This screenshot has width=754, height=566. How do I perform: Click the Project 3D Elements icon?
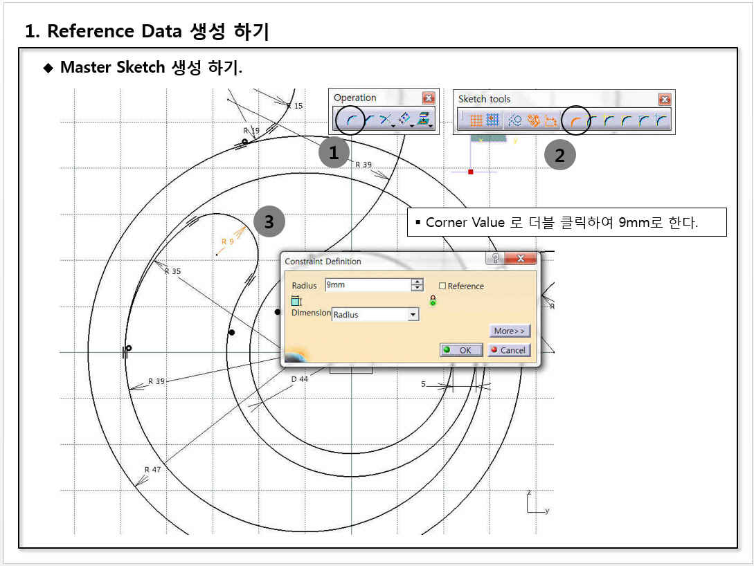[426, 121]
